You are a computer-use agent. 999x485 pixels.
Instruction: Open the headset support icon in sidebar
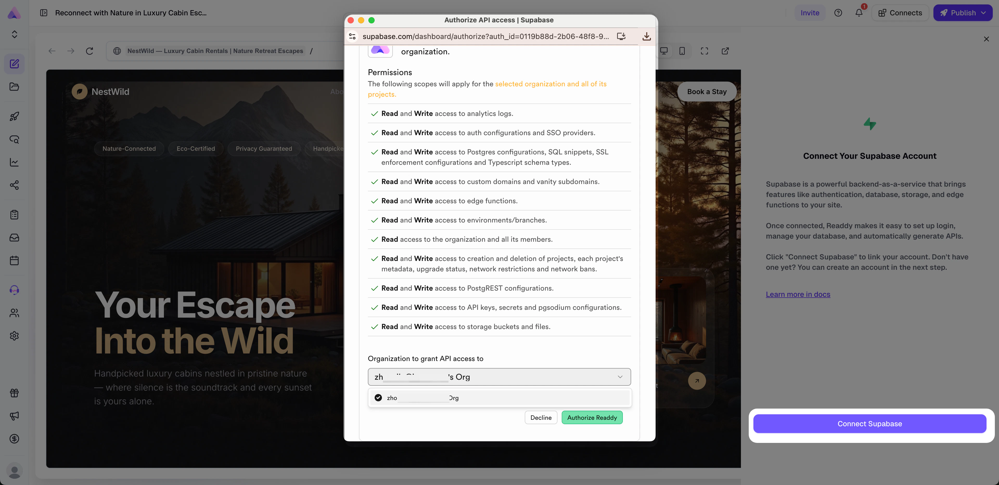tap(14, 290)
